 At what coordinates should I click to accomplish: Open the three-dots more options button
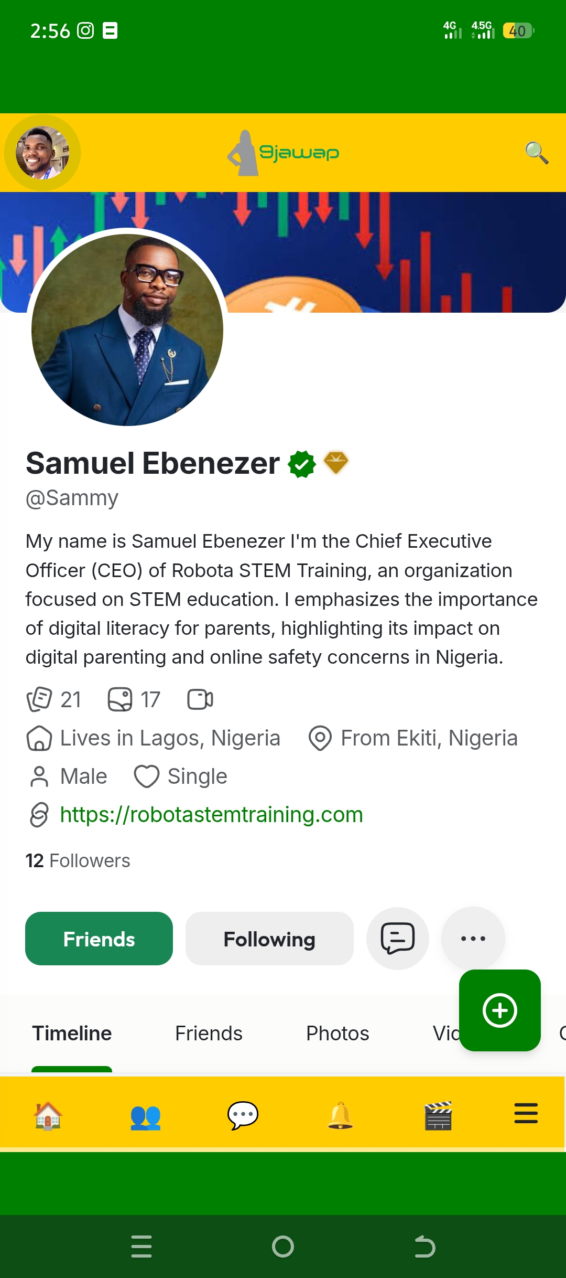coord(473,938)
